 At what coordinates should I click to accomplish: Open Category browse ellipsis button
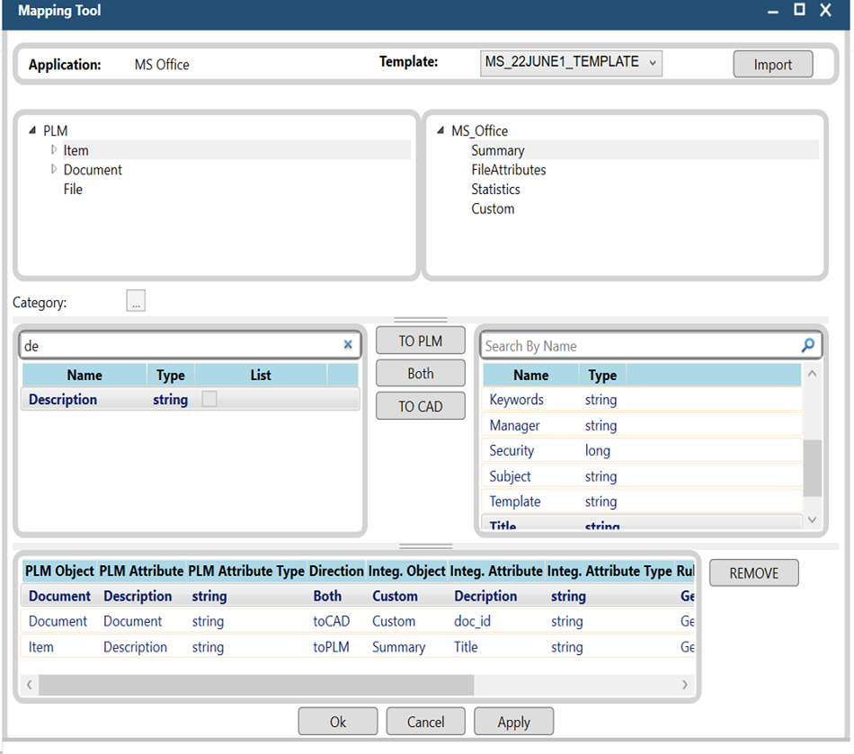(136, 302)
